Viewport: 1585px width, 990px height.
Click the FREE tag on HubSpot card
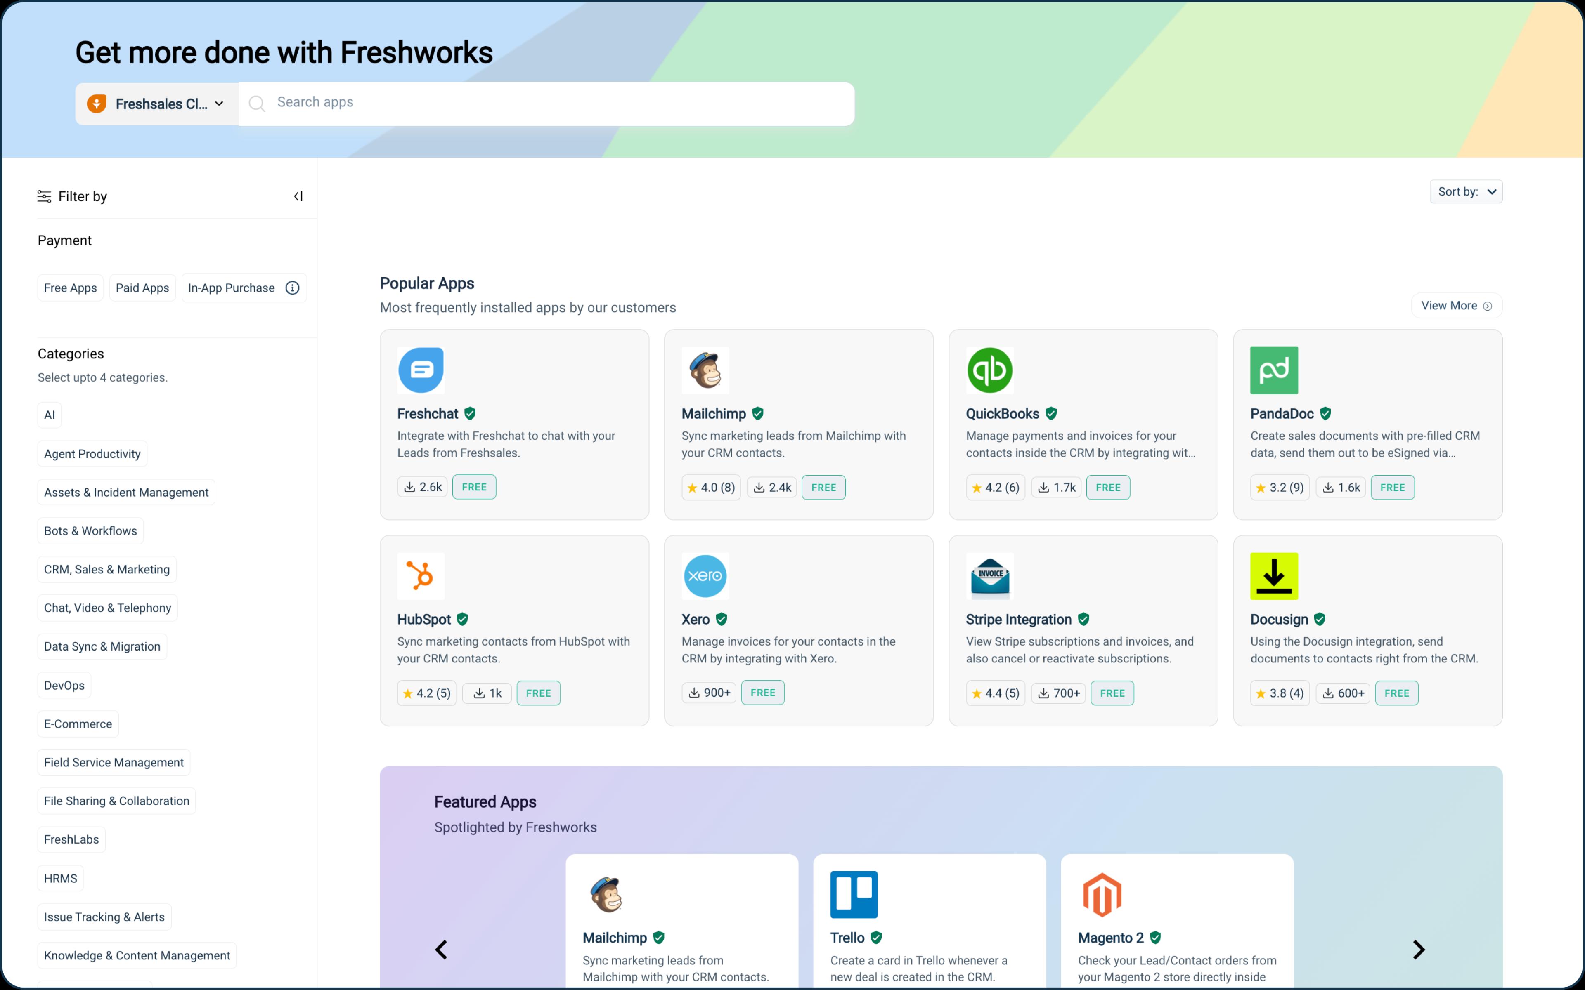click(x=538, y=693)
